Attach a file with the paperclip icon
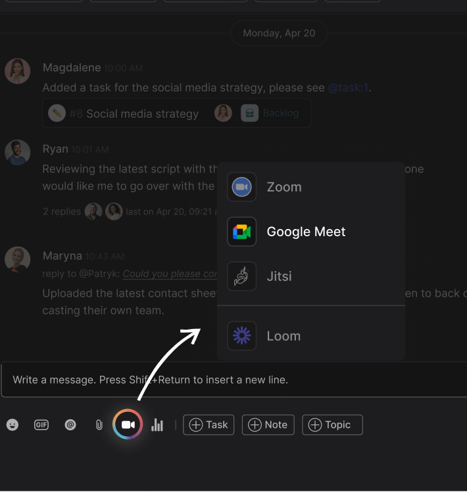The width and height of the screenshot is (467, 502). (99, 425)
